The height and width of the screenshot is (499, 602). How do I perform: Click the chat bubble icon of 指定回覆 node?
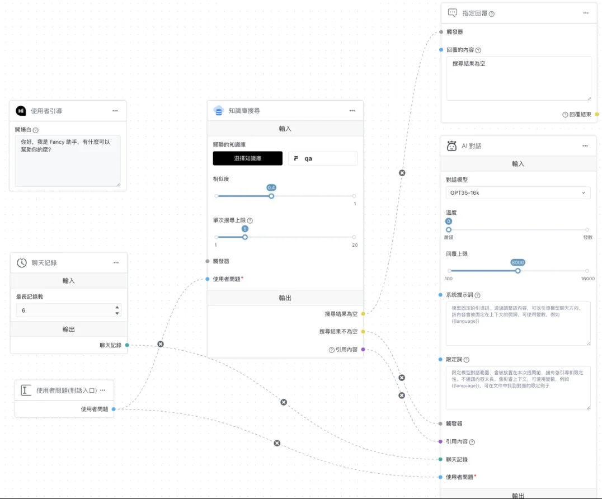(453, 13)
